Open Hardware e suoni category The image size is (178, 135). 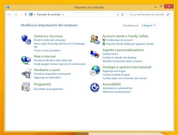click(x=47, y=70)
